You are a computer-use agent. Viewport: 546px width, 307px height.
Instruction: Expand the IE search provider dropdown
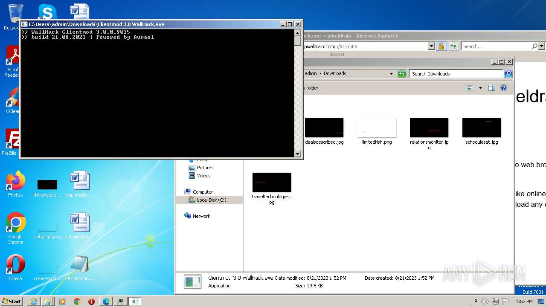tap(542, 46)
